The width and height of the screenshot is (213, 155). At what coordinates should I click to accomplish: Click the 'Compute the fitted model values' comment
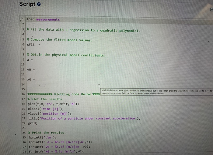click(x=60, y=40)
